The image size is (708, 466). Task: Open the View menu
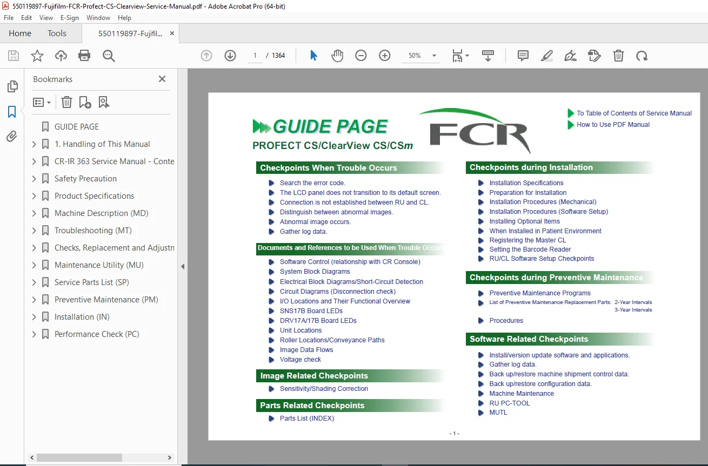click(46, 18)
